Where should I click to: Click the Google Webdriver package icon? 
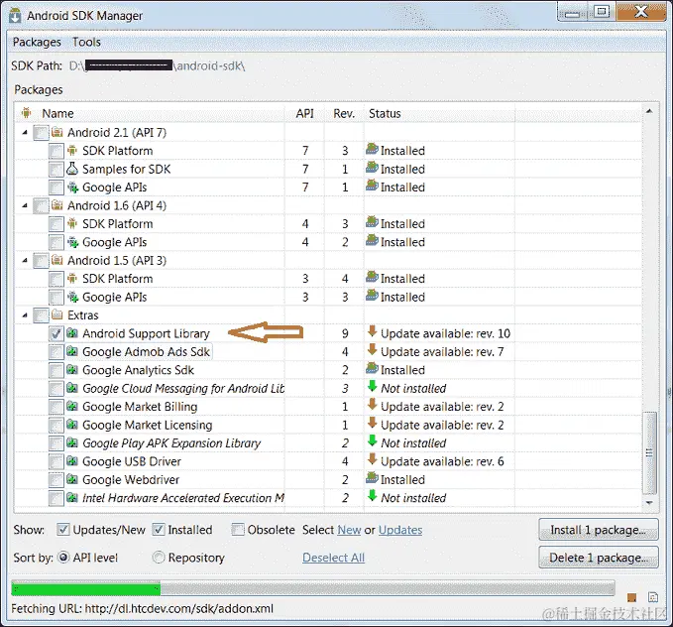(x=72, y=479)
